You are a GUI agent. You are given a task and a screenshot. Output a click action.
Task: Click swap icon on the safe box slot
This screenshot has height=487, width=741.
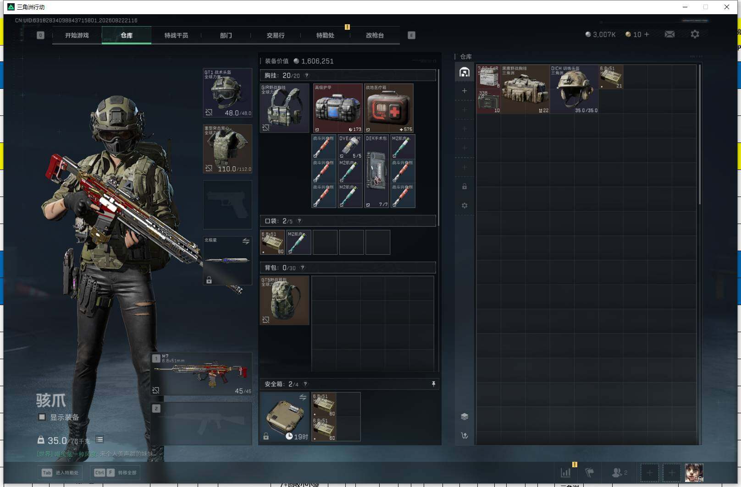pos(303,397)
